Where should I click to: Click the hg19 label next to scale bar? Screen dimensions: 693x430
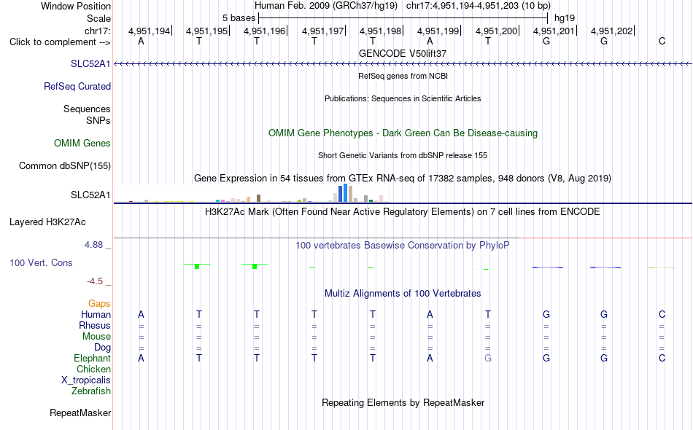[565, 18]
